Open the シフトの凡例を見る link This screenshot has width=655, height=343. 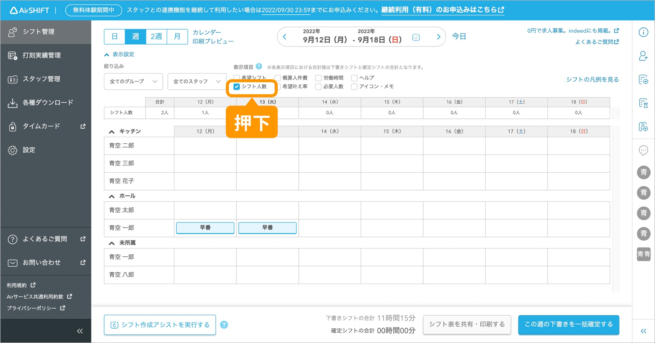pyautogui.click(x=592, y=80)
